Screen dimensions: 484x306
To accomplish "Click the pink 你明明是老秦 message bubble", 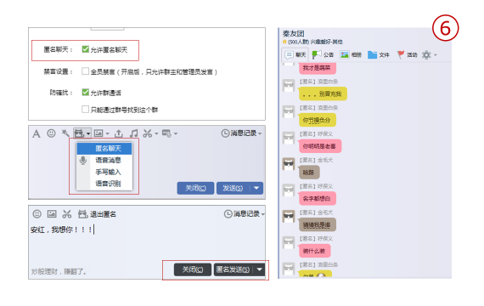I will click(320, 146).
